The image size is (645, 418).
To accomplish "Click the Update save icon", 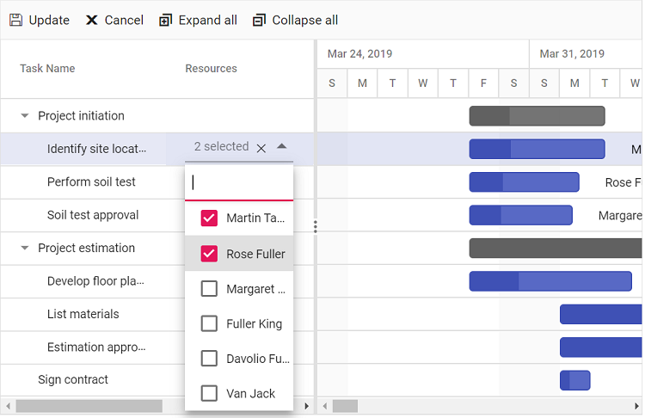I will (16, 20).
